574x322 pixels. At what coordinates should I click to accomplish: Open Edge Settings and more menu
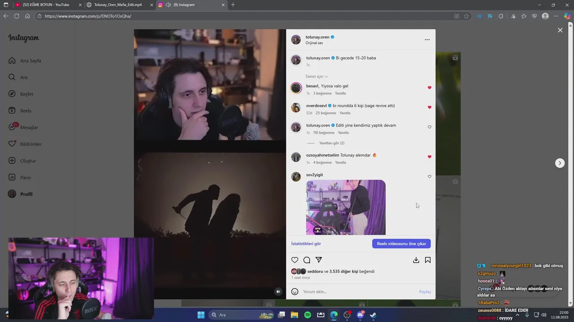click(556, 16)
